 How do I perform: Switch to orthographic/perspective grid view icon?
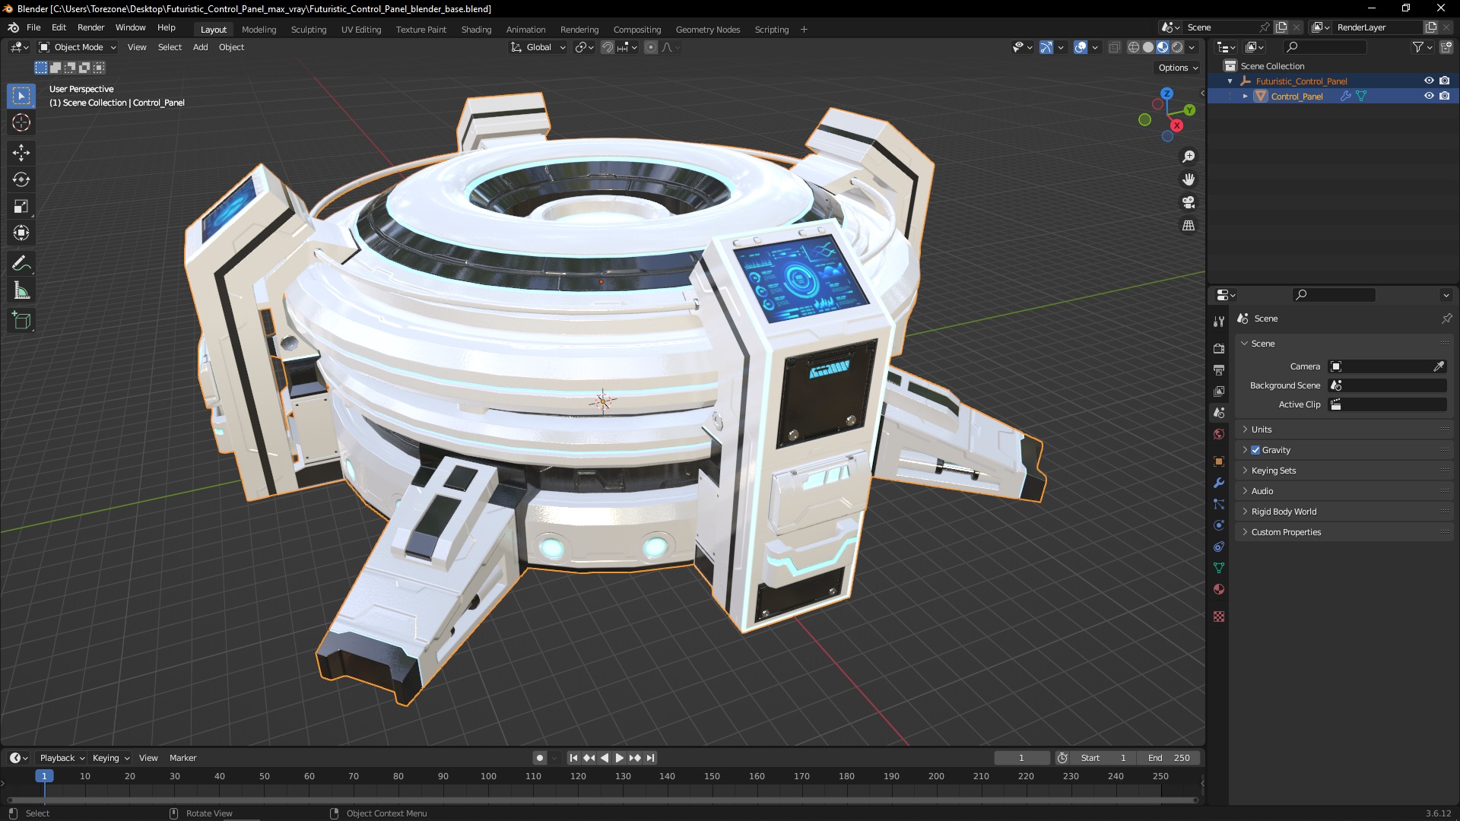tap(1189, 226)
